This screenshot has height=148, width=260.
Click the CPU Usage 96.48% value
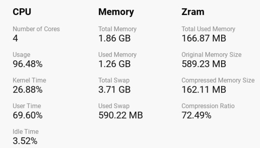[28, 64]
